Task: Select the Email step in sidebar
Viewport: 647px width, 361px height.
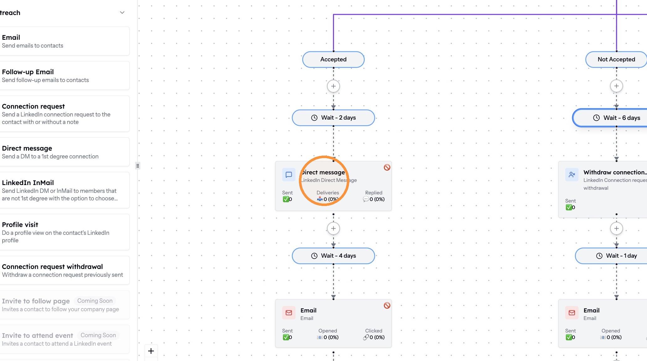Action: (x=65, y=41)
